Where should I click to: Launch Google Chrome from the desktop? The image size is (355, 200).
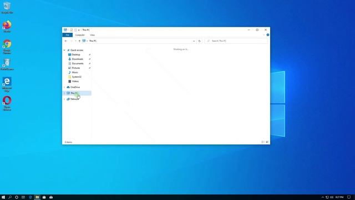tap(7, 47)
